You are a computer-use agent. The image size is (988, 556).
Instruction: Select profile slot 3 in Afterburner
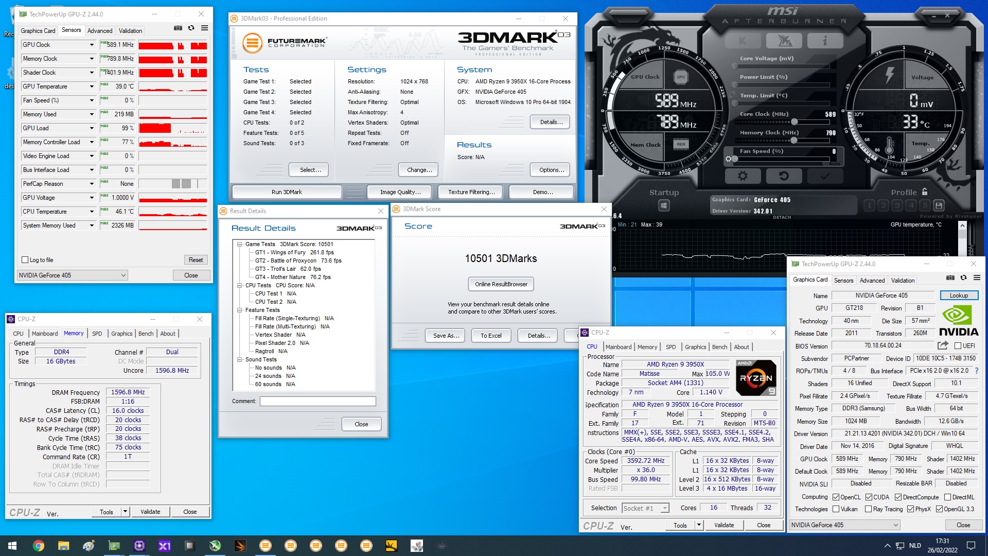click(897, 205)
